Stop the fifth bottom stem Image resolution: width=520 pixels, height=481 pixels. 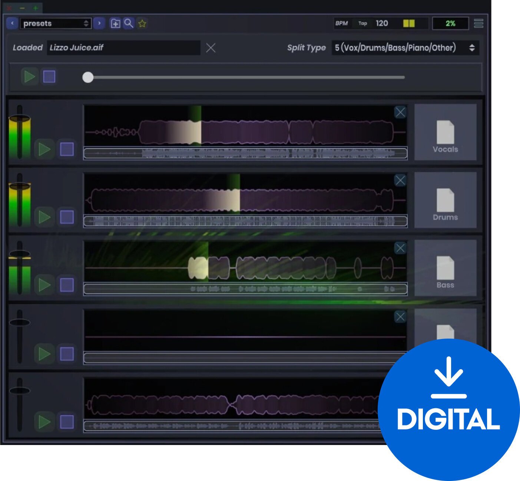[x=67, y=422]
